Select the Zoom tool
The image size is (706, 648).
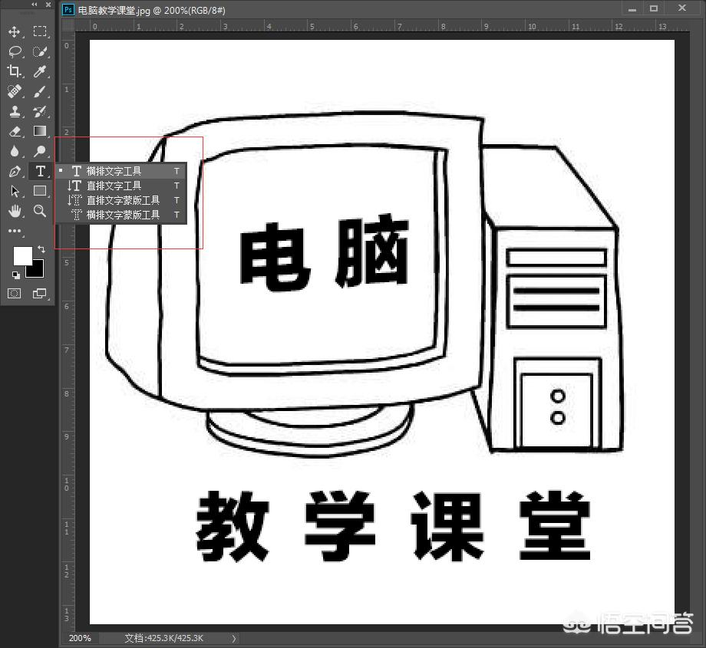(x=40, y=211)
